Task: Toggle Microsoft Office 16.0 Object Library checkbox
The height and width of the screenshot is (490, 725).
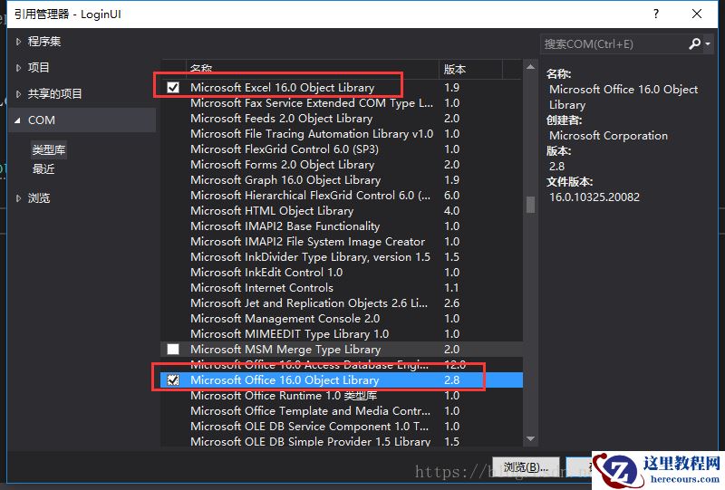Action: pyautogui.click(x=173, y=380)
